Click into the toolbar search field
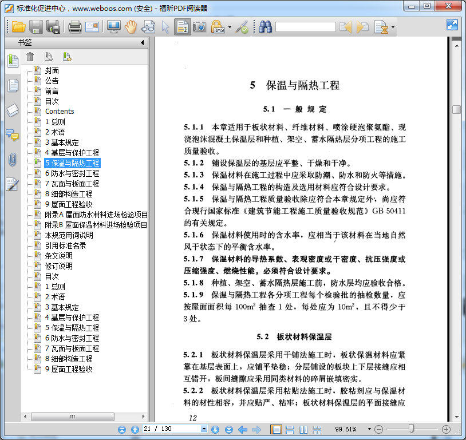 306,27
